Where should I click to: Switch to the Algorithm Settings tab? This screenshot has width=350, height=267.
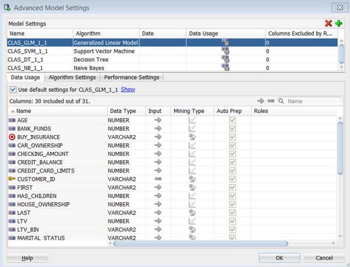[x=72, y=77]
